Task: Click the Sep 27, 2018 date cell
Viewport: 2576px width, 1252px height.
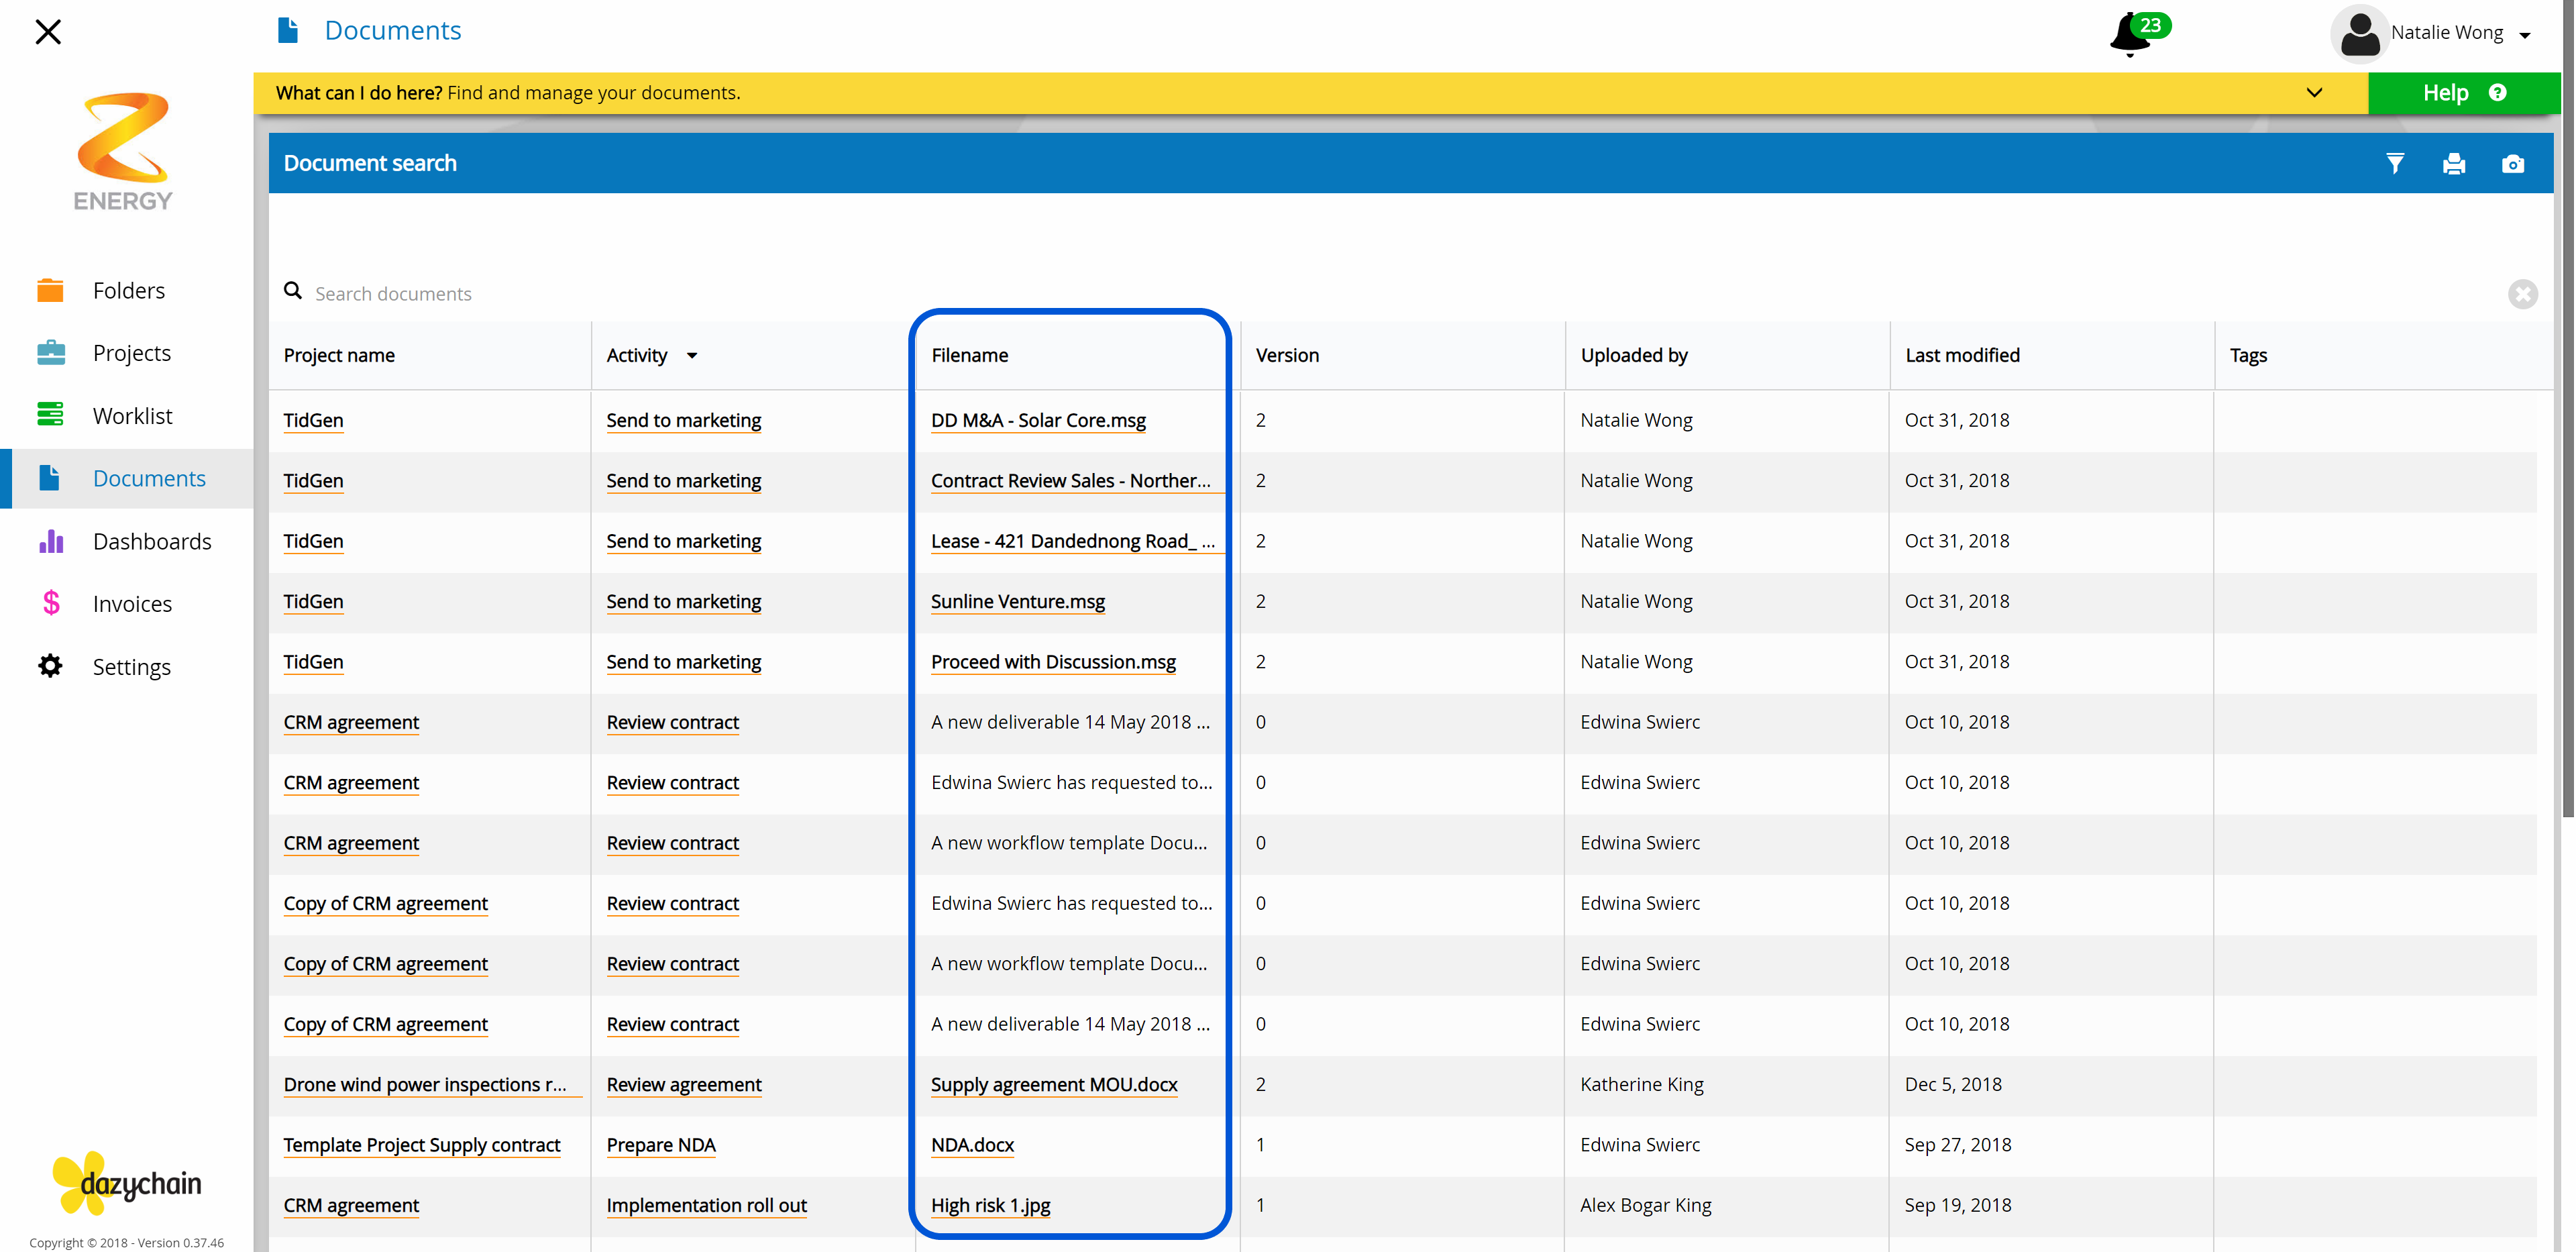Action: coord(1957,1146)
